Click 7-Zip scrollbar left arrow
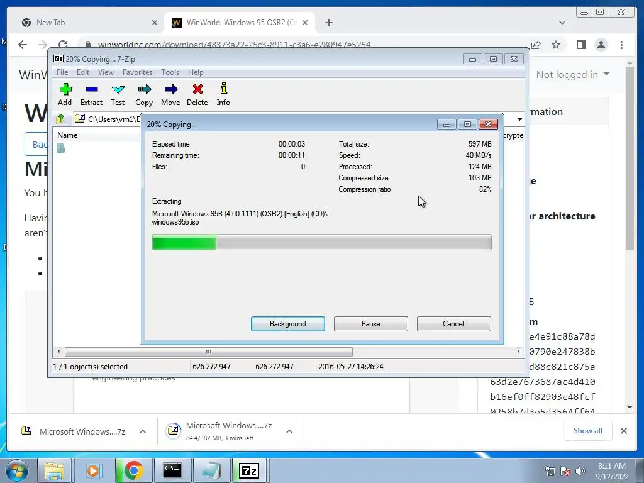Image resolution: width=644 pixels, height=483 pixels. 58,352
